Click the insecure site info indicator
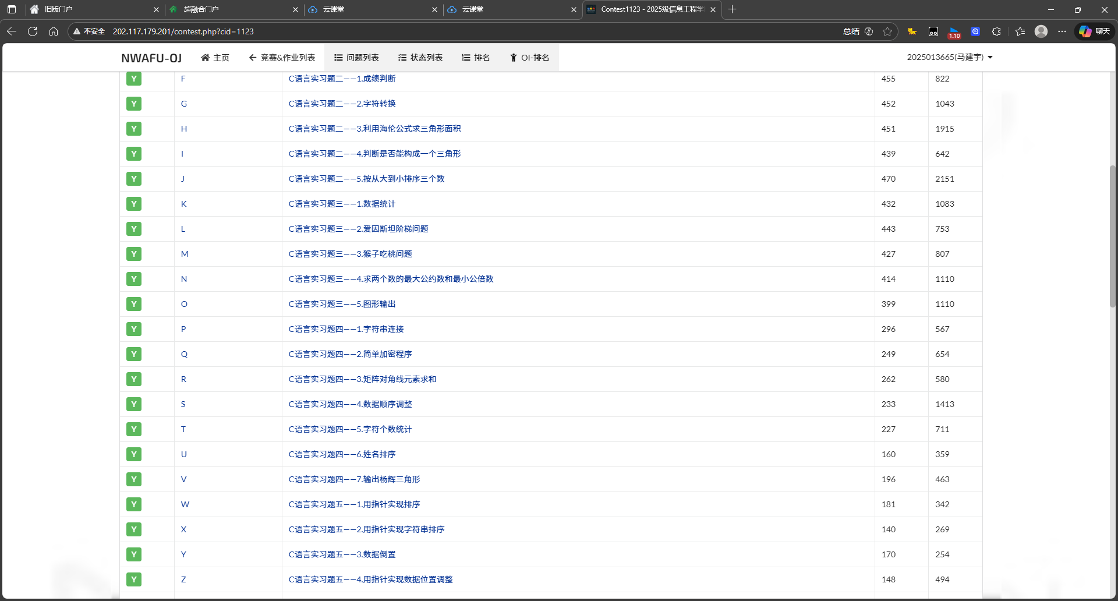Screen dimensions: 1118x601 [89, 31]
